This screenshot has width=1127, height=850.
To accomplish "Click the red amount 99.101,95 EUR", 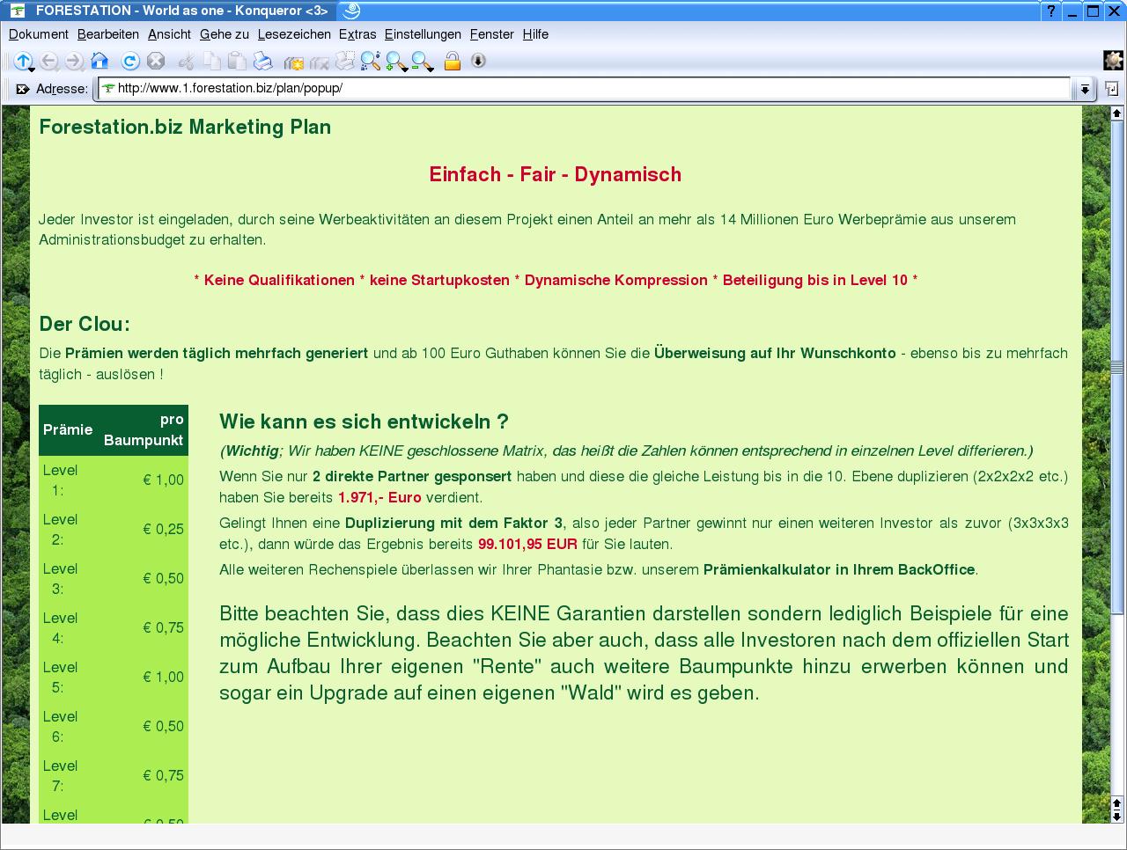I will coord(527,544).
